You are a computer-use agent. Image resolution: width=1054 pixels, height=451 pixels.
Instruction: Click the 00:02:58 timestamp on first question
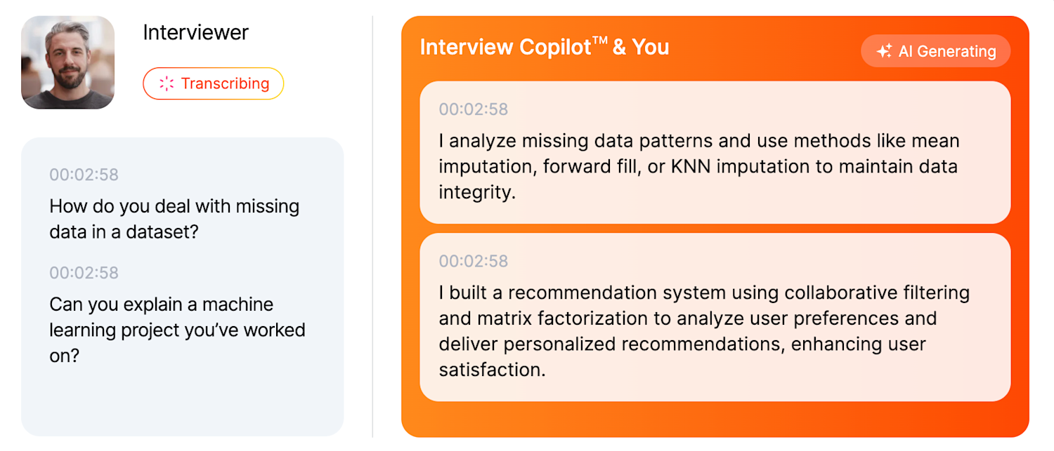(x=84, y=175)
